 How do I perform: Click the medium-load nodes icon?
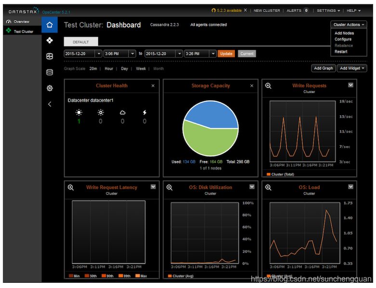pos(101,112)
